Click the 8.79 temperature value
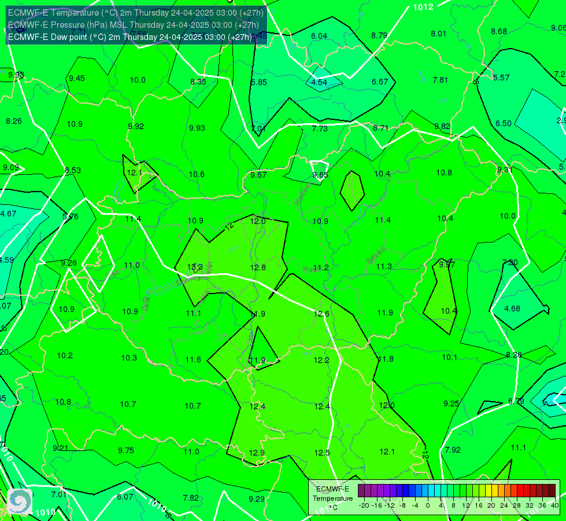Viewport: 566px width, 521px height. coord(379,35)
